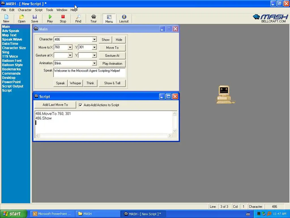Screen dimensions: 290x218
Task: Expand the Animation dropdown showing Blink
Action: tap(94, 63)
